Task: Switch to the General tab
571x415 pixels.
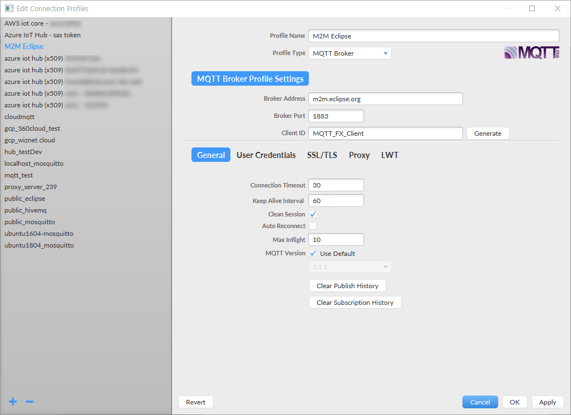Action: [x=211, y=155]
